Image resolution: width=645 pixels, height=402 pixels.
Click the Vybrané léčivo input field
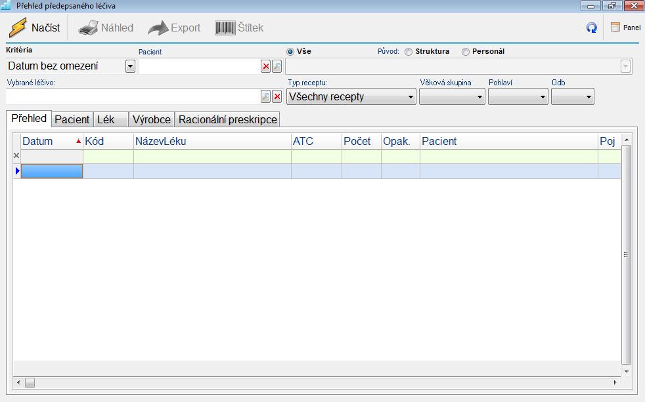[133, 97]
